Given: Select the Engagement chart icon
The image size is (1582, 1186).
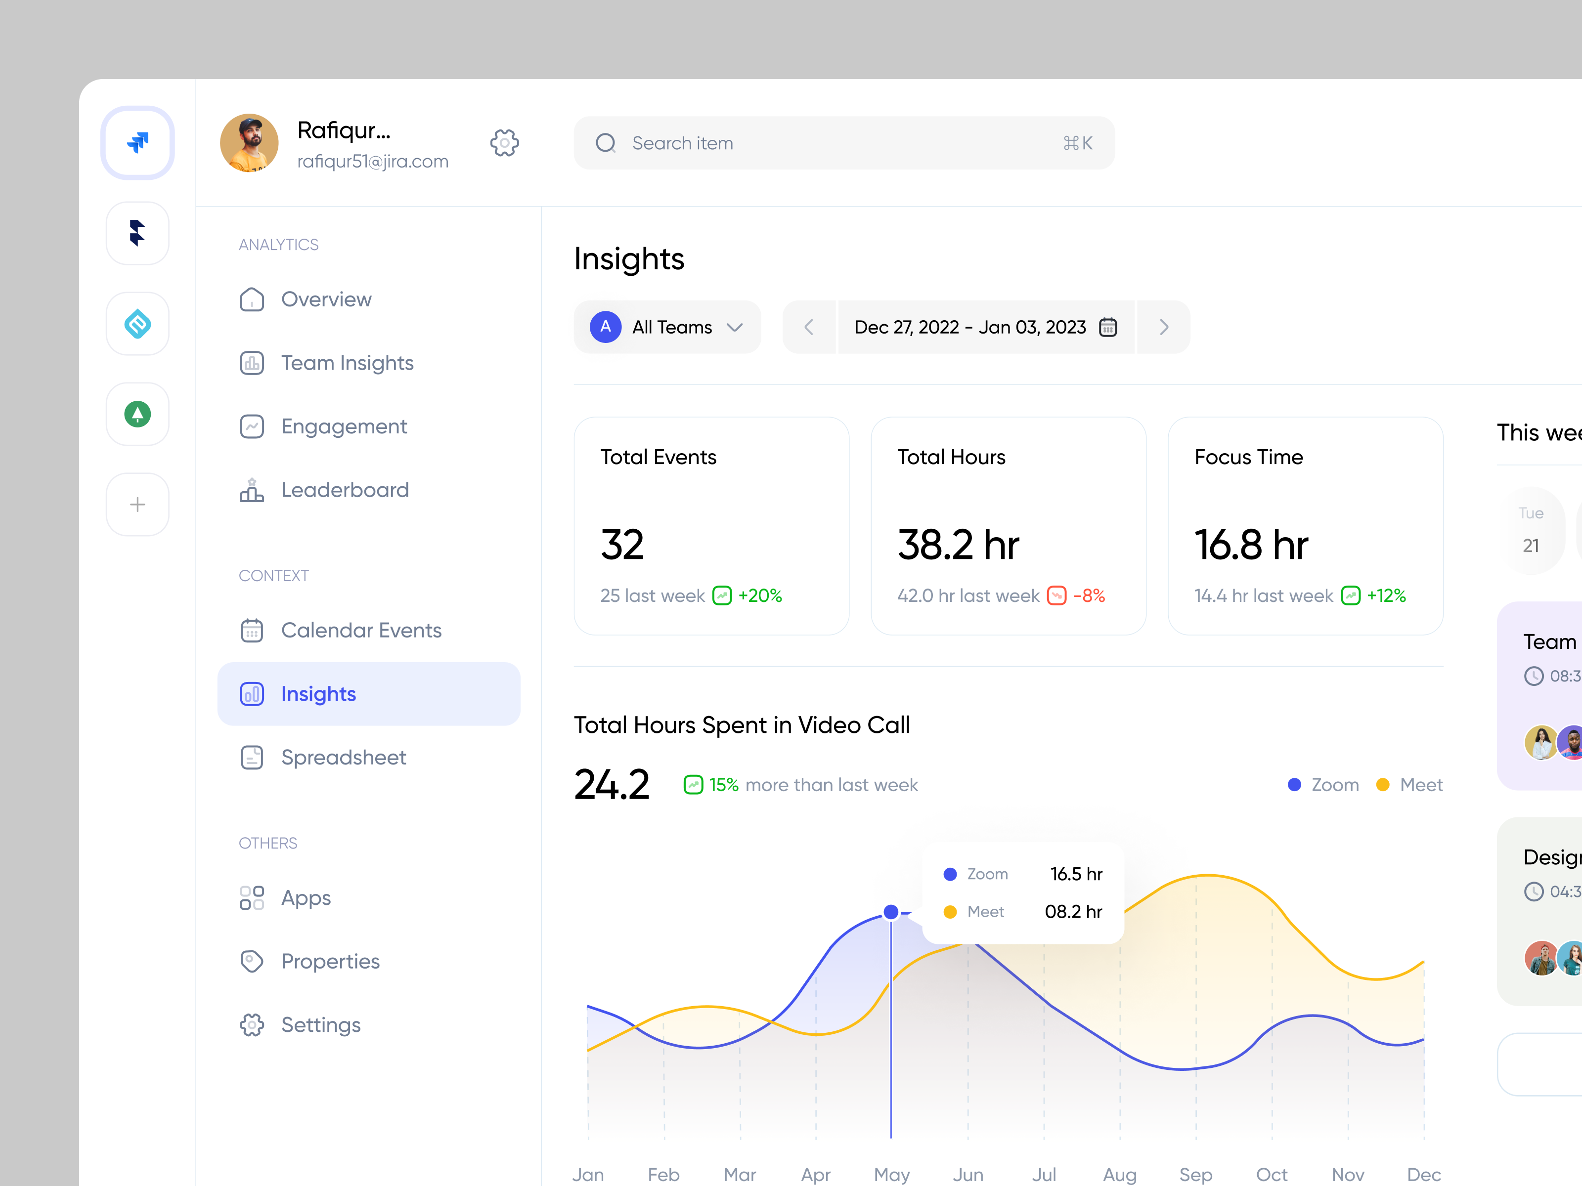Looking at the screenshot, I should [x=252, y=425].
